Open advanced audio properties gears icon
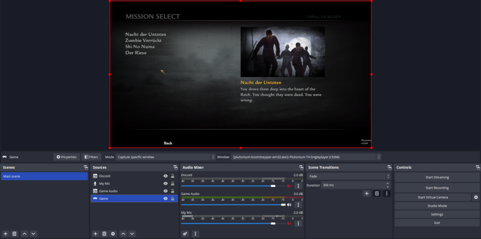The width and height of the screenshot is (481, 239). [x=185, y=234]
